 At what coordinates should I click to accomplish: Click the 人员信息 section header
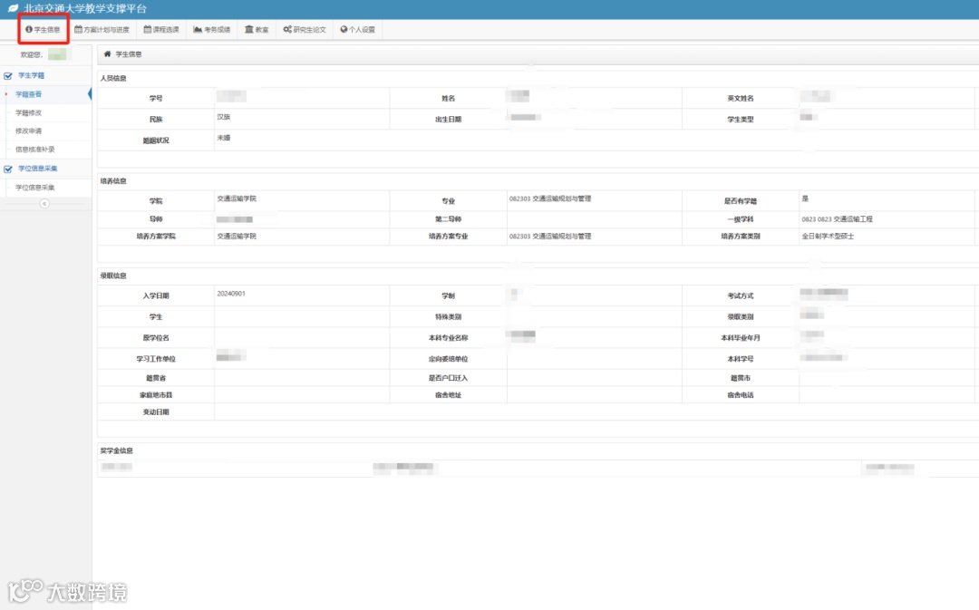[x=113, y=78]
